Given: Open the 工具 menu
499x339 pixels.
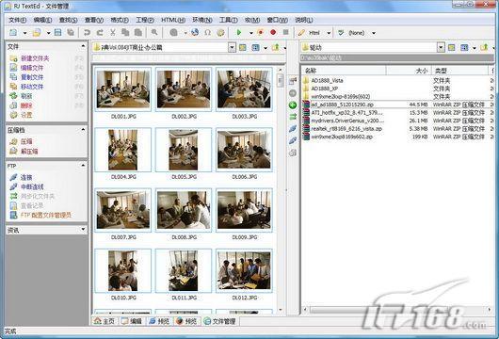Looking at the screenshot, I should [228, 20].
